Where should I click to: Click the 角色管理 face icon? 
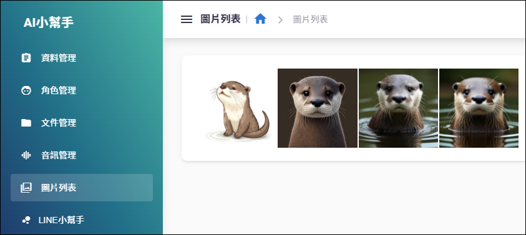tap(26, 90)
